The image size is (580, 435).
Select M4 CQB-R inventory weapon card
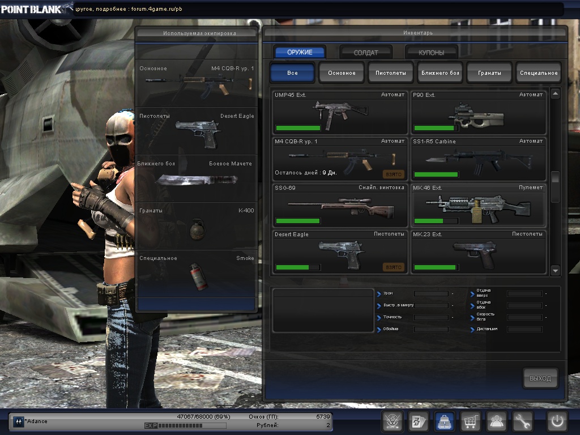point(340,159)
